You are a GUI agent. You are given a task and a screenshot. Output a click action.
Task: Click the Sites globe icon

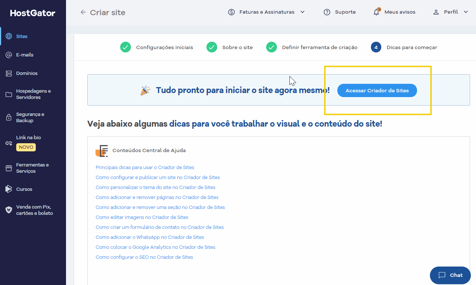[x=9, y=36]
